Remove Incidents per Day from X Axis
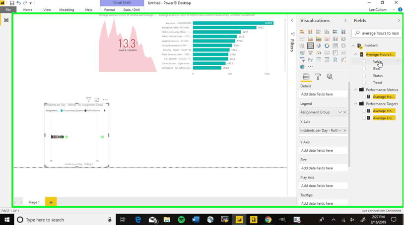This screenshot has height=226, width=404. point(345,131)
